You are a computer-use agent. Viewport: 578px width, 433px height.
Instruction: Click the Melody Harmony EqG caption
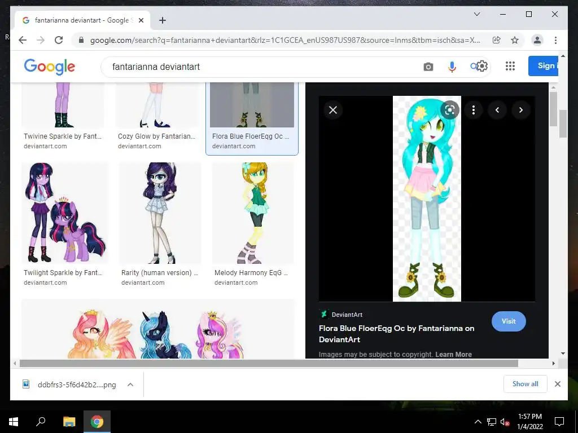251,273
